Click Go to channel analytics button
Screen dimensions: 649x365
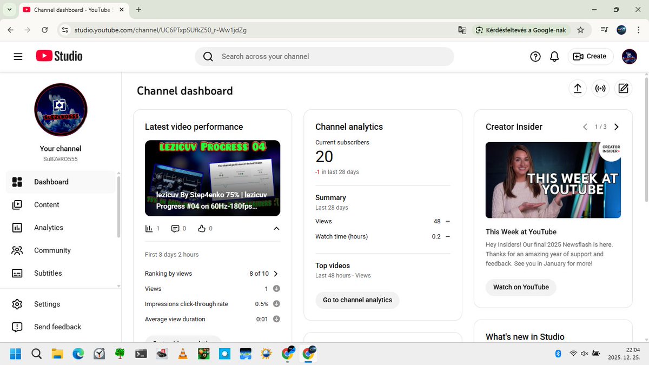(x=357, y=300)
